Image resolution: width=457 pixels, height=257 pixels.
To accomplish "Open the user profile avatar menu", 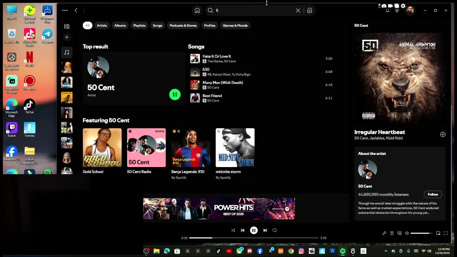I will coord(410,10).
